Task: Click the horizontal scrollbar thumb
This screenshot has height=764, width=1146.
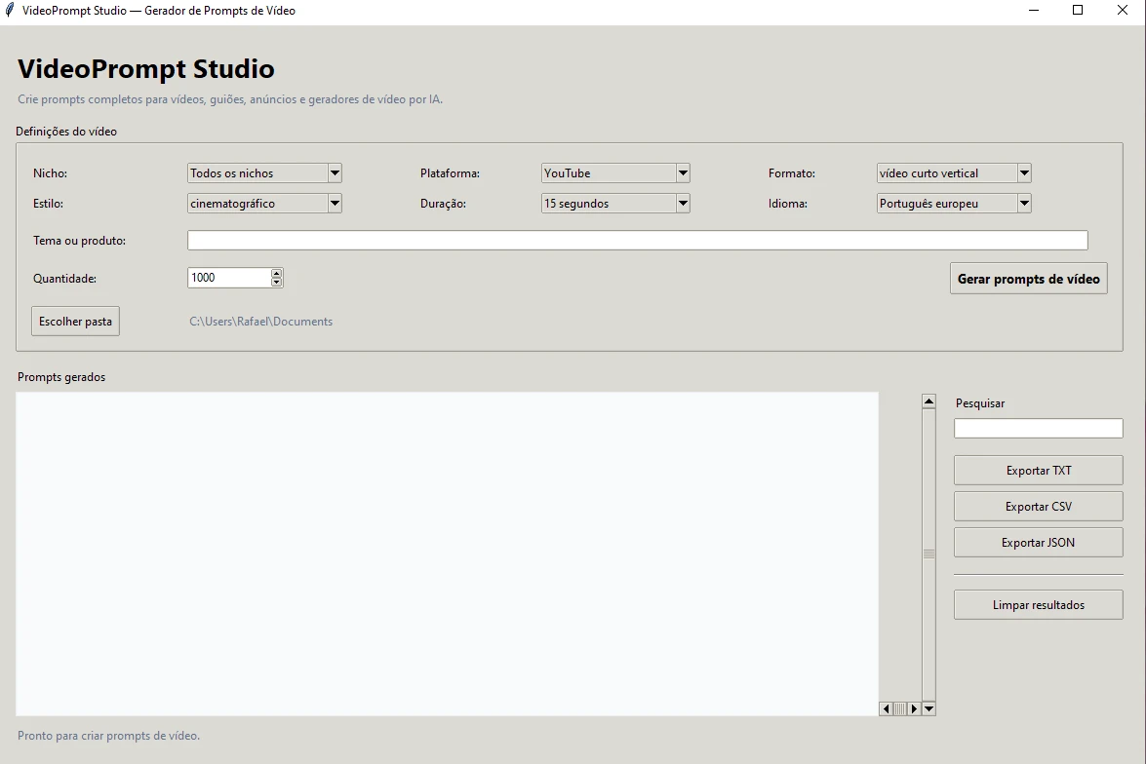Action: (x=900, y=708)
